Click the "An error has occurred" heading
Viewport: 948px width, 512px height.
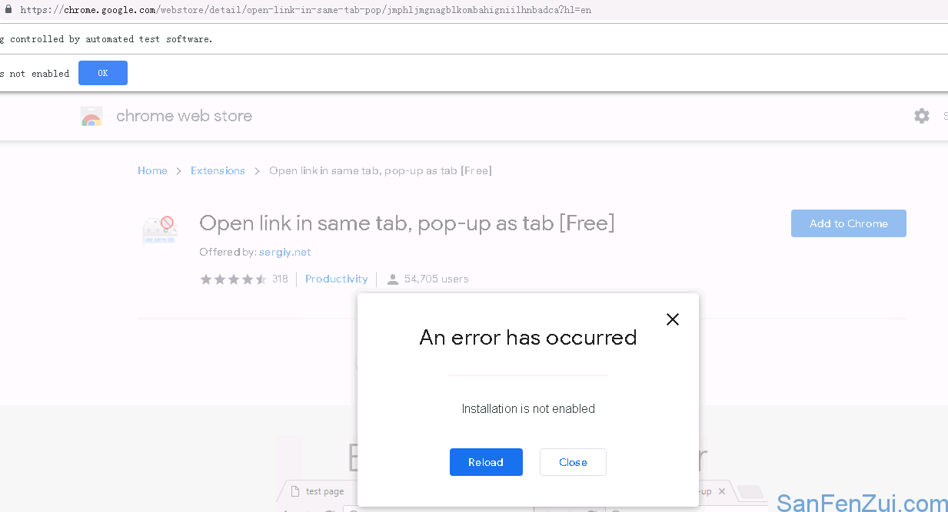(x=528, y=338)
